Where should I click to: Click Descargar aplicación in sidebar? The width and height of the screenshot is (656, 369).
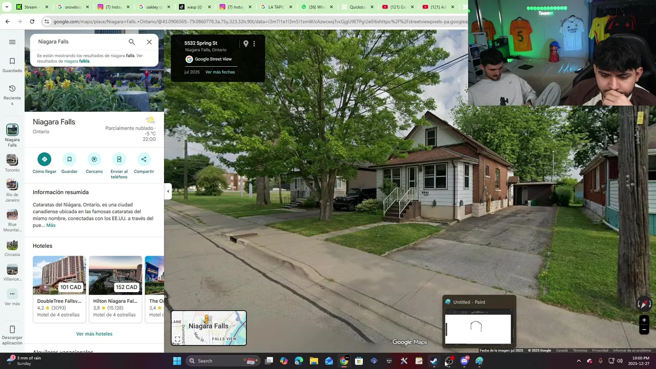click(12, 335)
